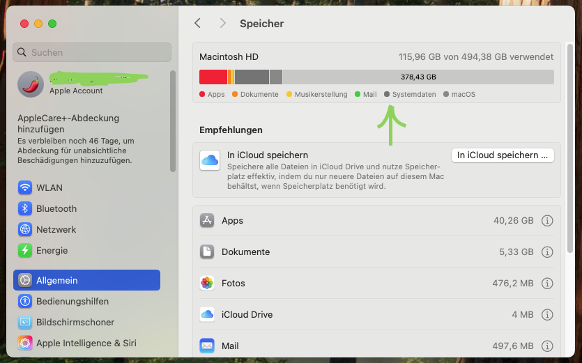Click the Macintosh HD title
The width and height of the screenshot is (582, 363).
click(x=229, y=57)
